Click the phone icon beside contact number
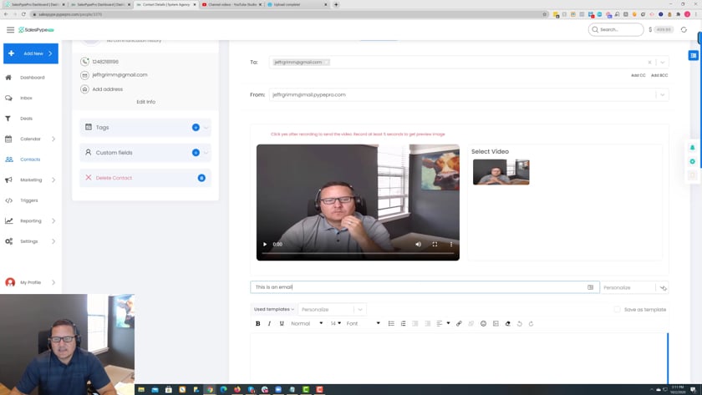The image size is (702, 395). click(x=84, y=62)
